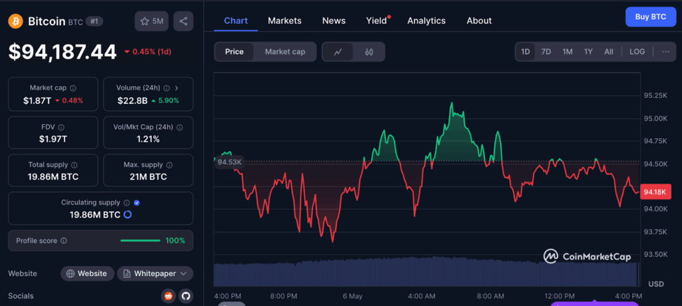Image resolution: width=682 pixels, height=306 pixels.
Task: Click the Market cap info icon
Action: tap(73, 88)
